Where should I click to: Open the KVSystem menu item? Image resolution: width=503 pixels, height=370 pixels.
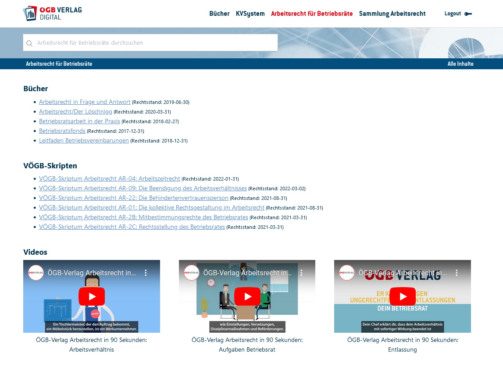pos(250,14)
